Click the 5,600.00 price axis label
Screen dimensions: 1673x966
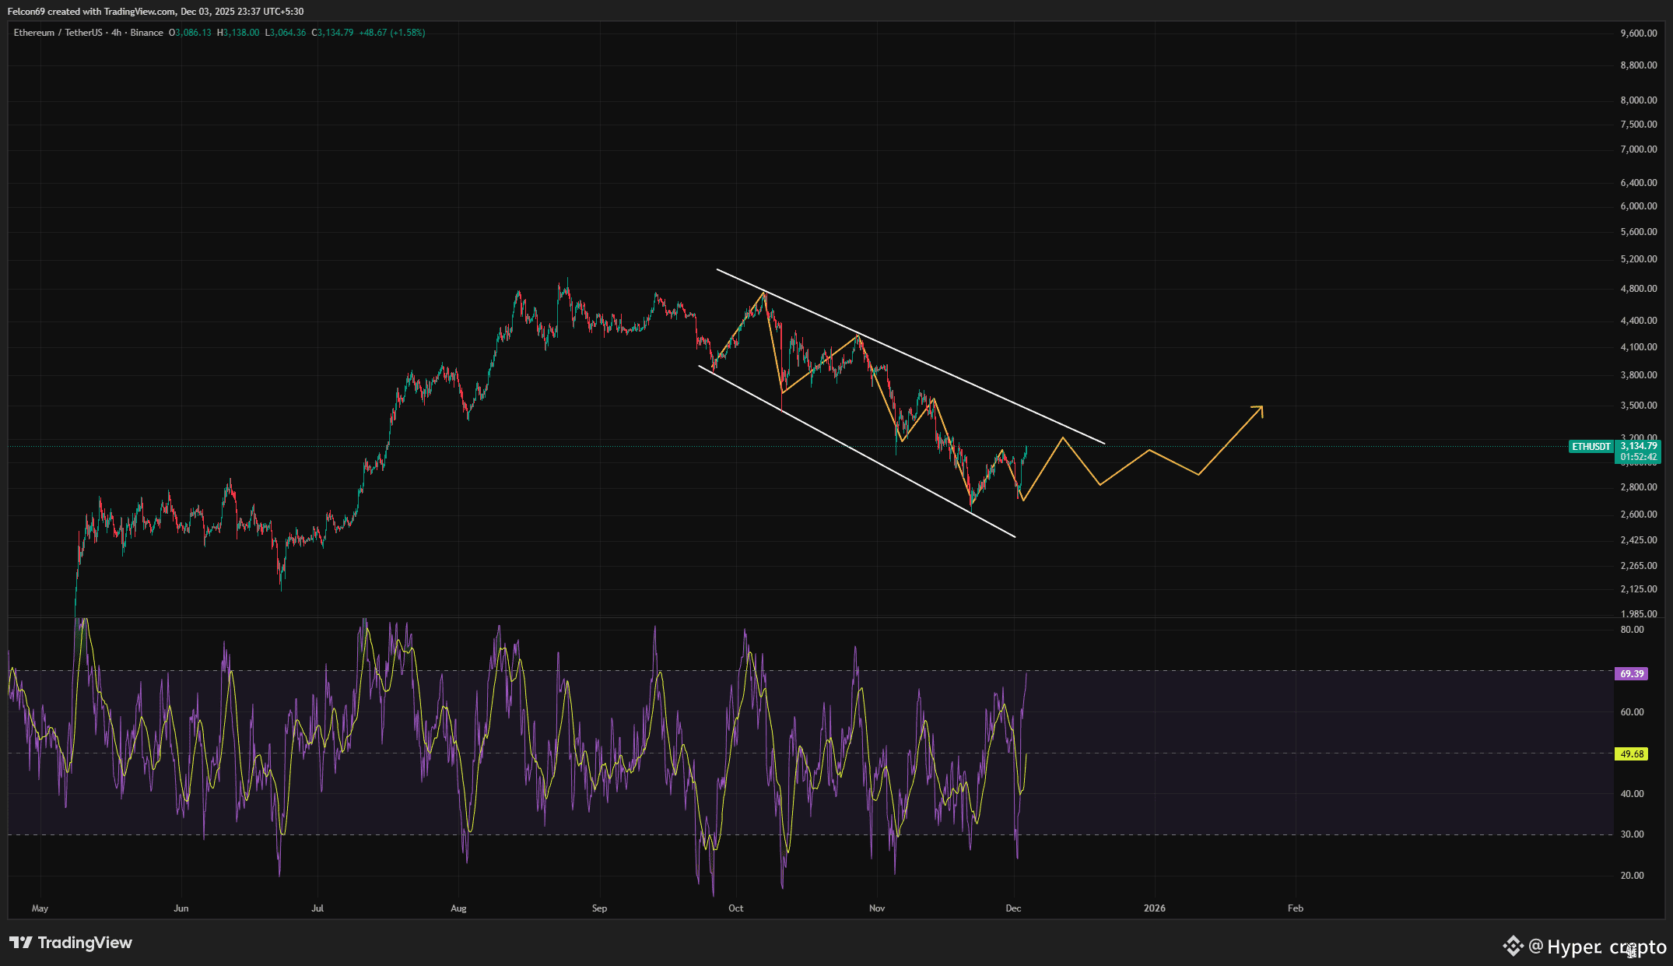[1639, 232]
